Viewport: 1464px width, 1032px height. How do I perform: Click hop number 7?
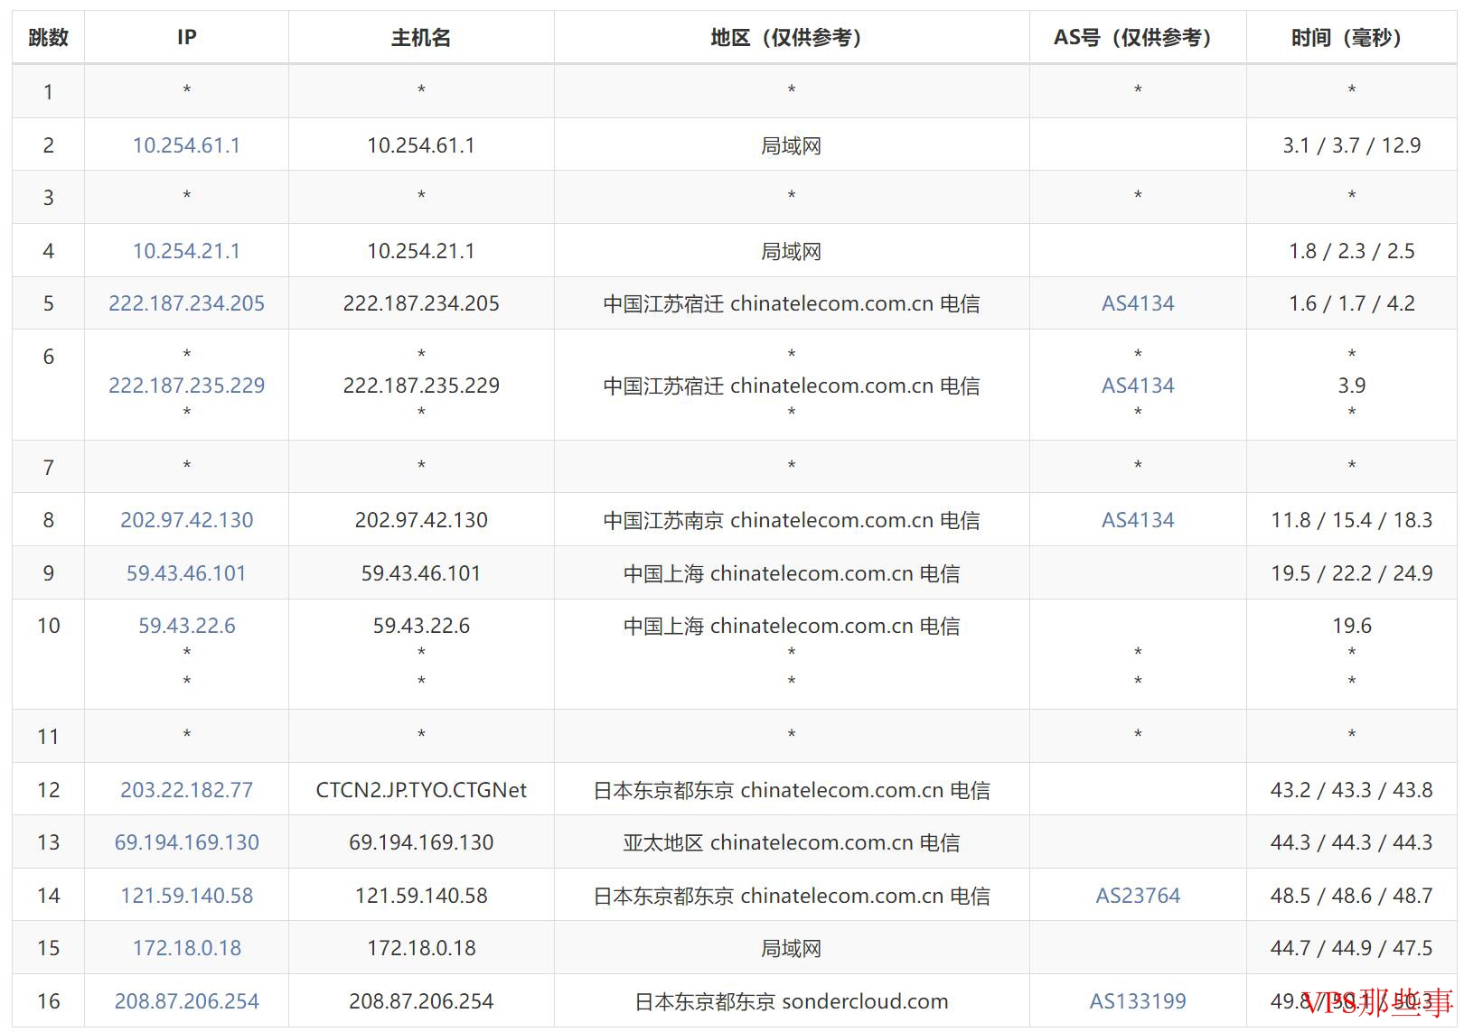point(49,468)
